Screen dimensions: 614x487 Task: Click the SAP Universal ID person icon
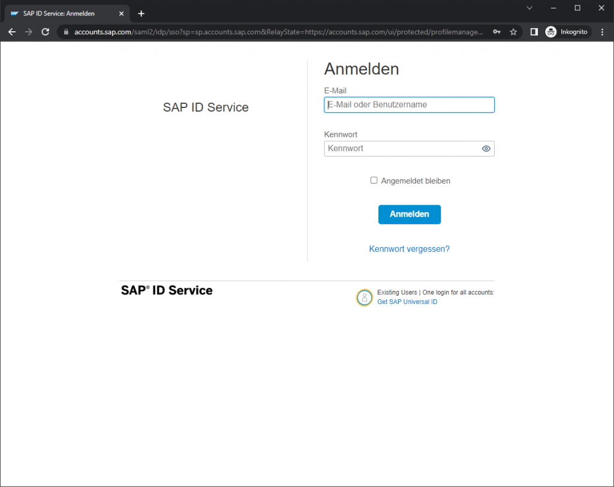point(365,297)
